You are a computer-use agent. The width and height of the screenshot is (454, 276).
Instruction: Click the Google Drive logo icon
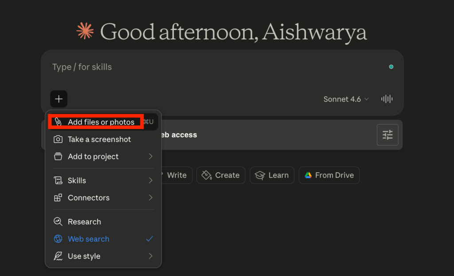point(308,175)
